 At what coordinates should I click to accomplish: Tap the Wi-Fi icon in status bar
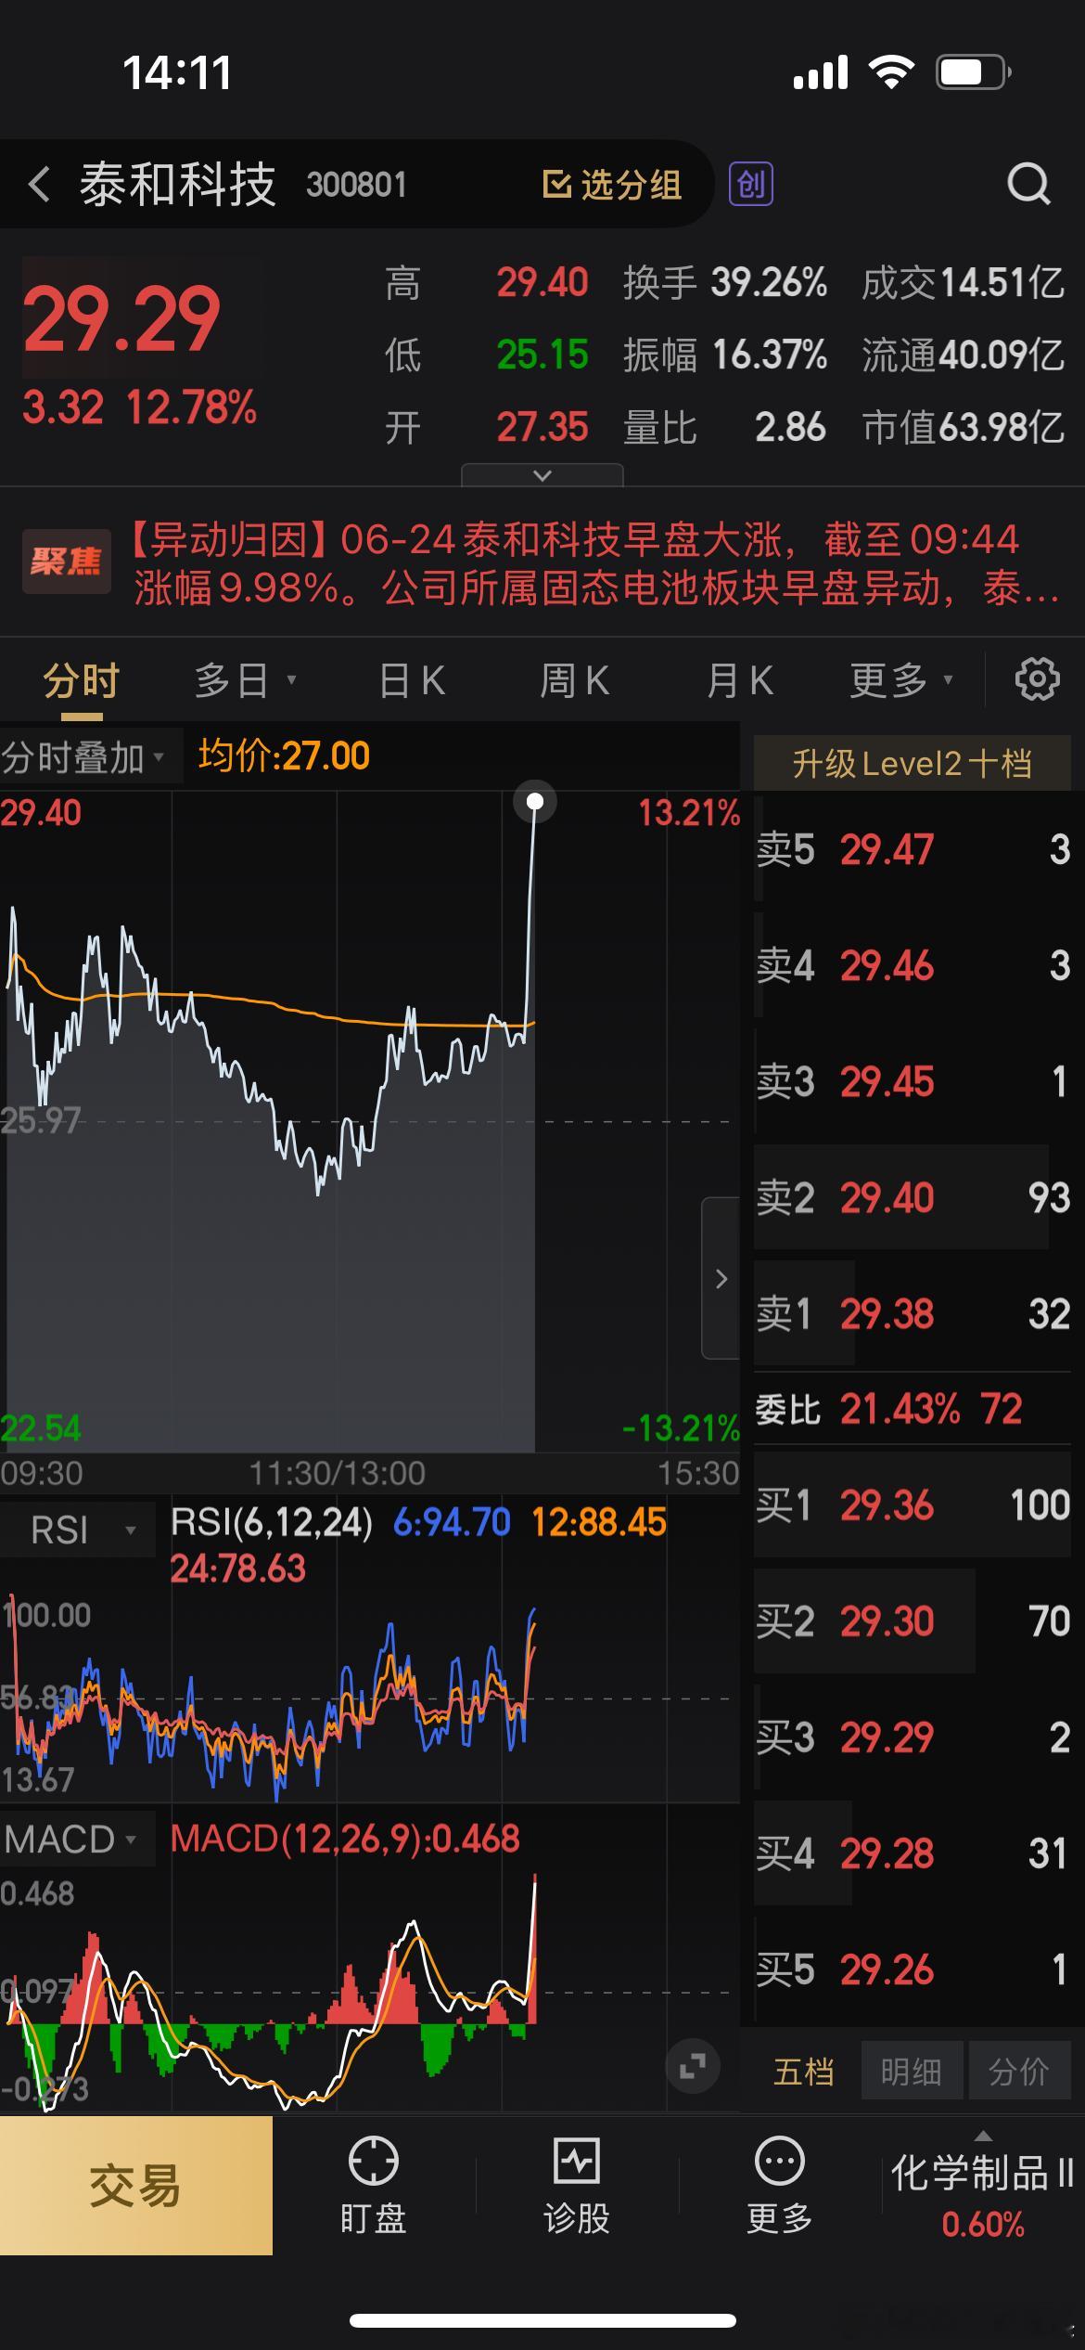[x=891, y=72]
